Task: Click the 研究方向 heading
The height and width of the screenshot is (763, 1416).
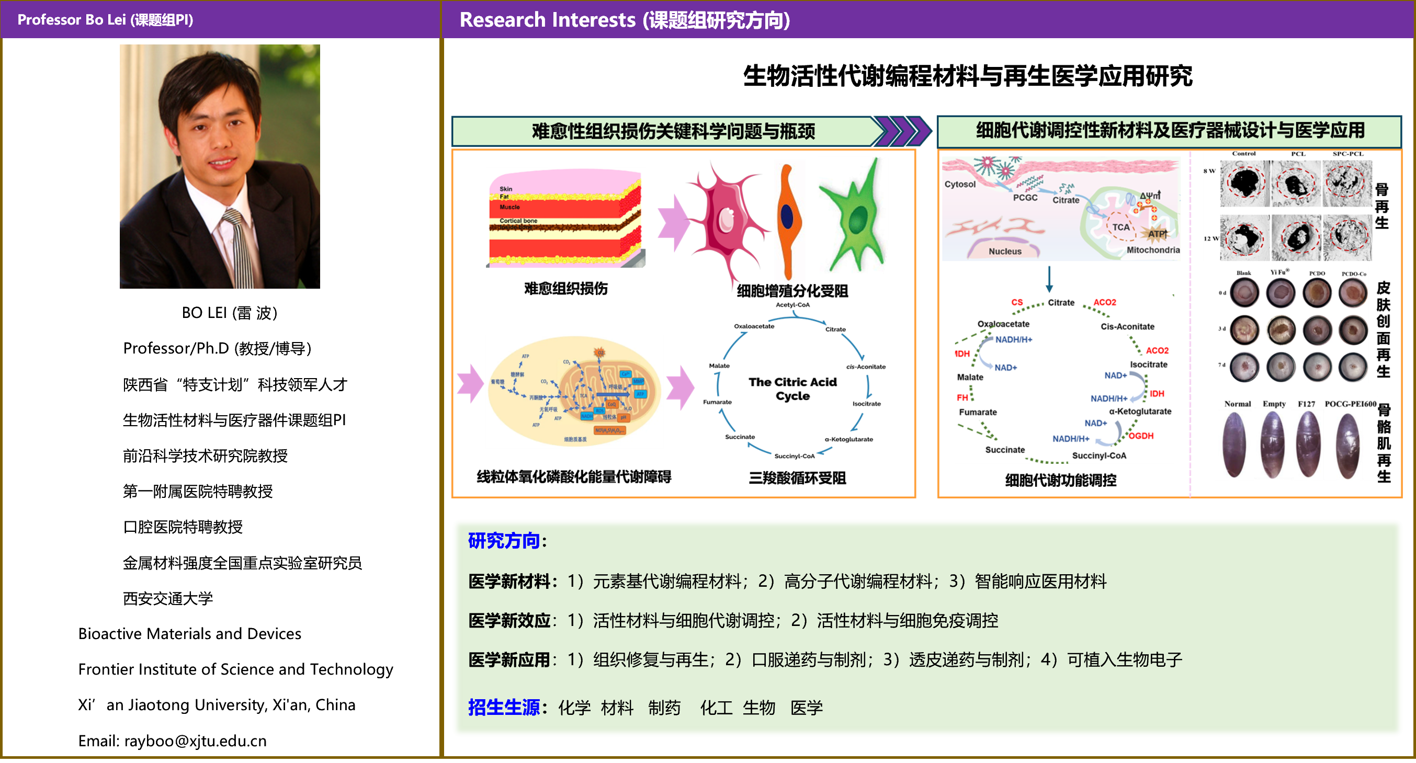Action: (504, 541)
